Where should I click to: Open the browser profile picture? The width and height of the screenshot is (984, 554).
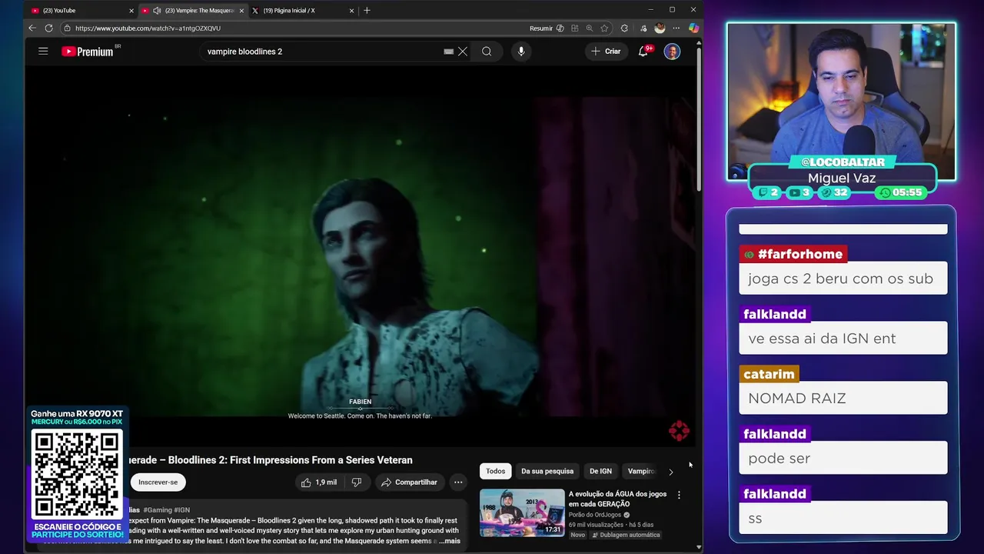coord(660,28)
